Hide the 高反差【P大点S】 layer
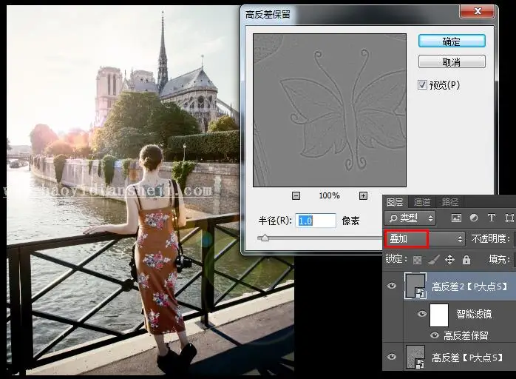Viewport: 516px width, 379px height. click(392, 357)
